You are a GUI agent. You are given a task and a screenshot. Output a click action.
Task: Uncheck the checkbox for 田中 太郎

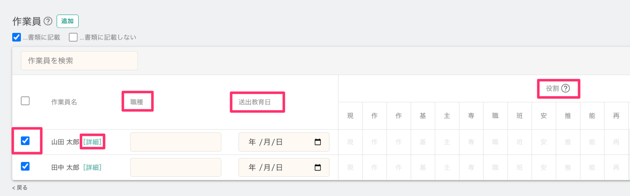25,166
